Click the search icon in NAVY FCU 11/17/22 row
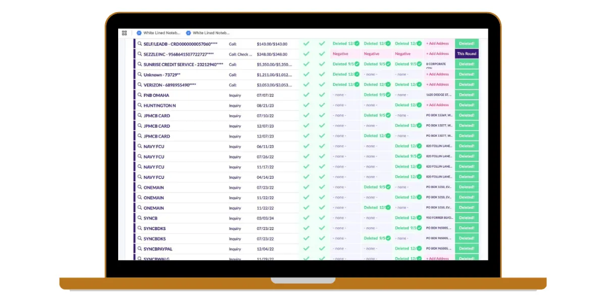Image resolution: width=606 pixels, height=303 pixels. point(140,167)
